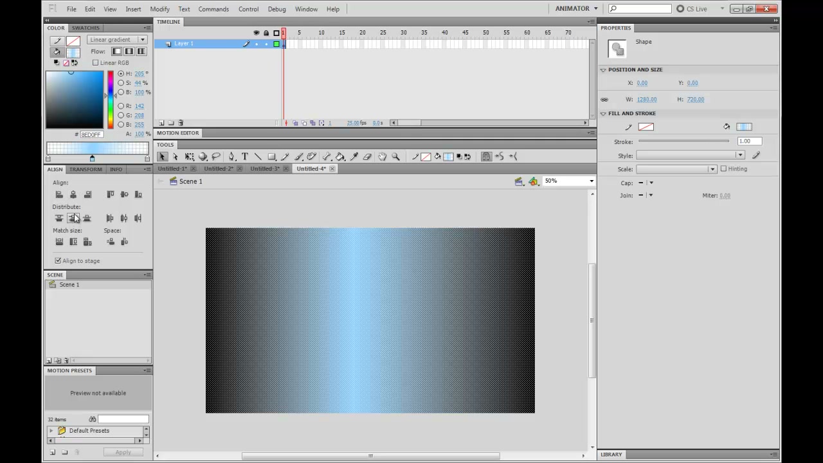Image resolution: width=823 pixels, height=463 pixels.
Task: Select the Hand tool
Action: (383, 156)
